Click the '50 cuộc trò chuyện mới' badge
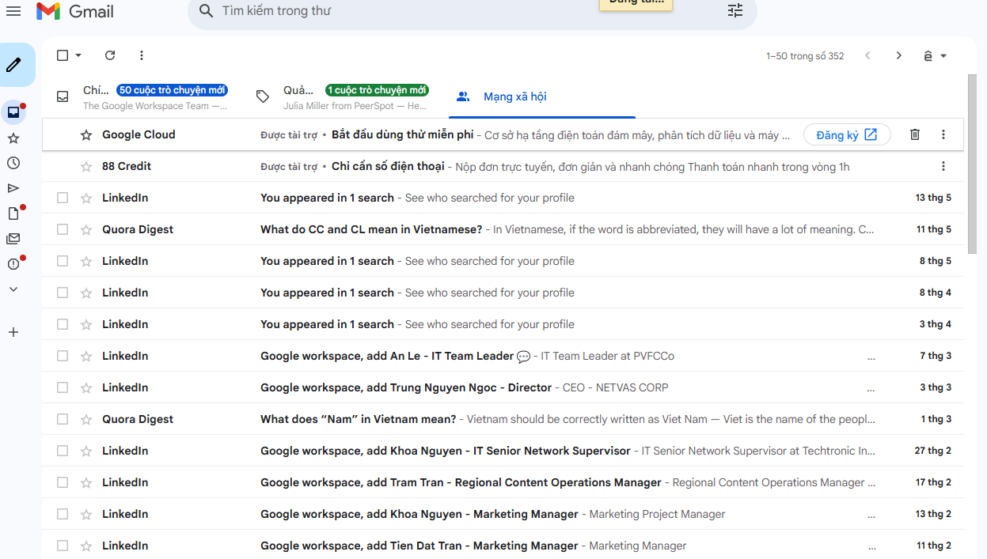The width and height of the screenshot is (987, 559). pyautogui.click(x=172, y=90)
